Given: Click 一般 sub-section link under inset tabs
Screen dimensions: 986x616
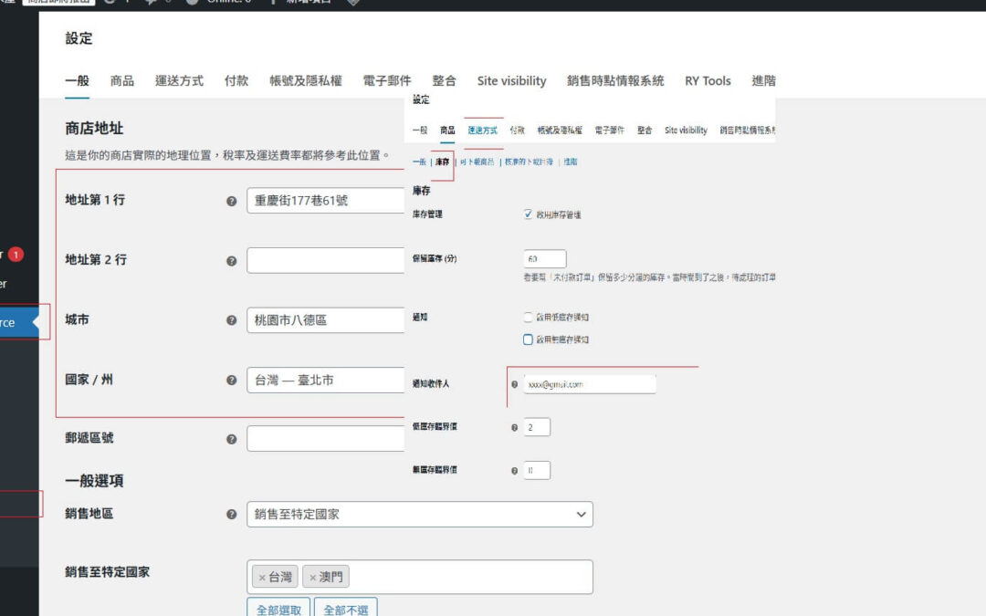Looking at the screenshot, I should [419, 162].
